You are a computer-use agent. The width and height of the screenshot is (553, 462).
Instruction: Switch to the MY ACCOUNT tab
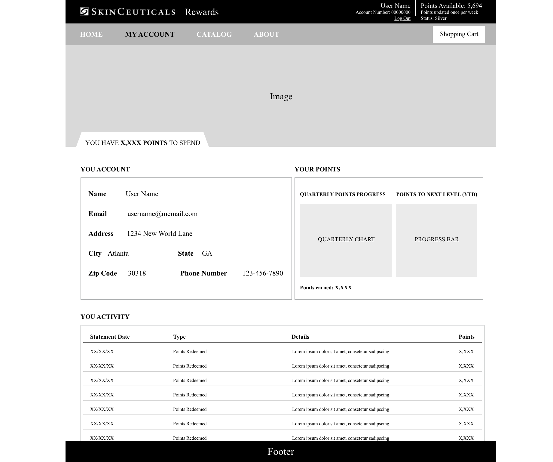click(x=150, y=34)
